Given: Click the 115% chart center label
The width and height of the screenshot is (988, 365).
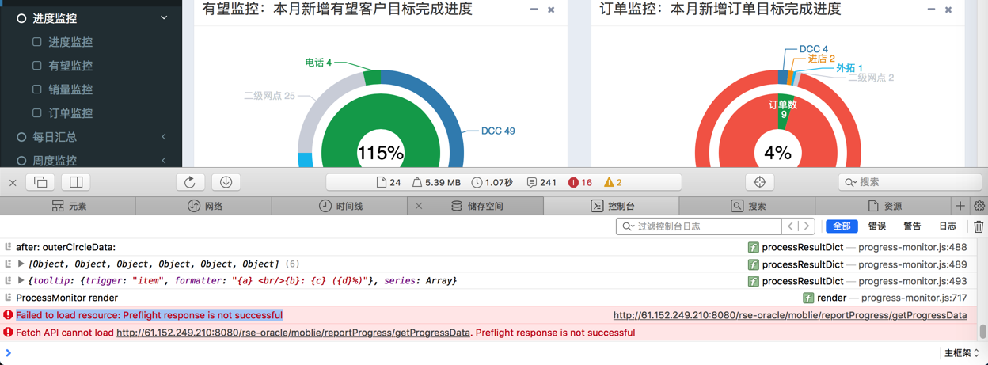Looking at the screenshot, I should [381, 153].
